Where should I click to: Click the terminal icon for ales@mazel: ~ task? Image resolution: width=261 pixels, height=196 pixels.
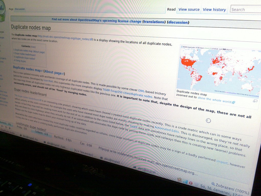pyautogui.click(x=135, y=167)
